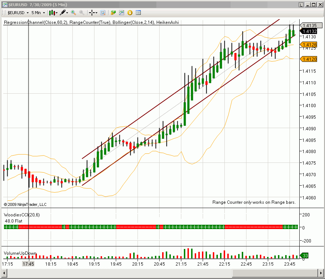Click the L link button in title bar
The image size is (325, 279).
301,5
